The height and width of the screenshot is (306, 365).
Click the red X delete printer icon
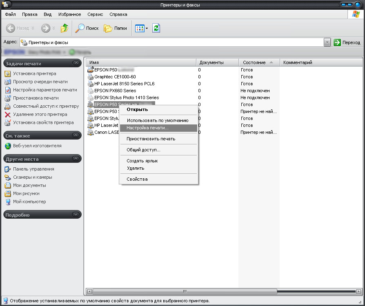coord(8,115)
